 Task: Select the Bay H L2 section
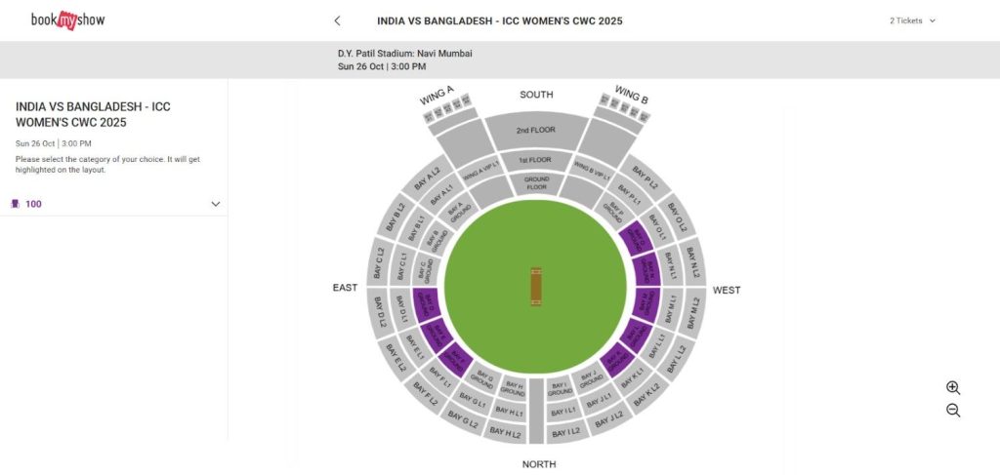[x=505, y=431]
